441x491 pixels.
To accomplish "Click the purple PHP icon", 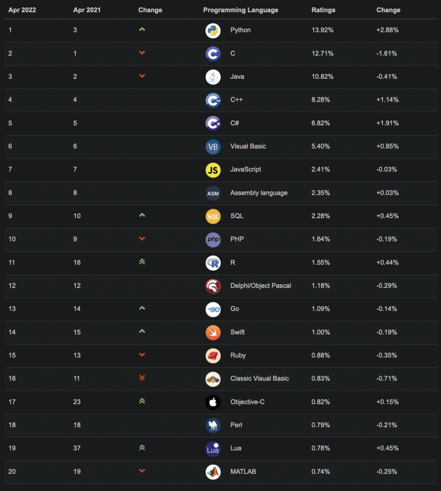I will (213, 239).
